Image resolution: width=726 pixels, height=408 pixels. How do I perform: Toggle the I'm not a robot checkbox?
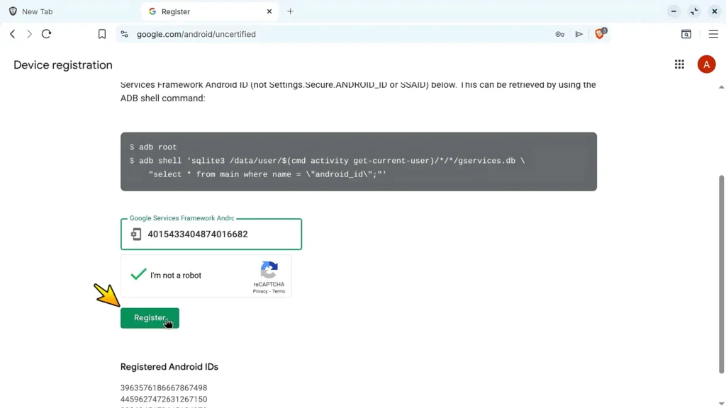[x=138, y=275]
